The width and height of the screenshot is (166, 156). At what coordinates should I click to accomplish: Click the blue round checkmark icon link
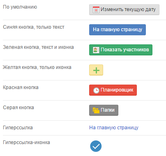point(96,146)
